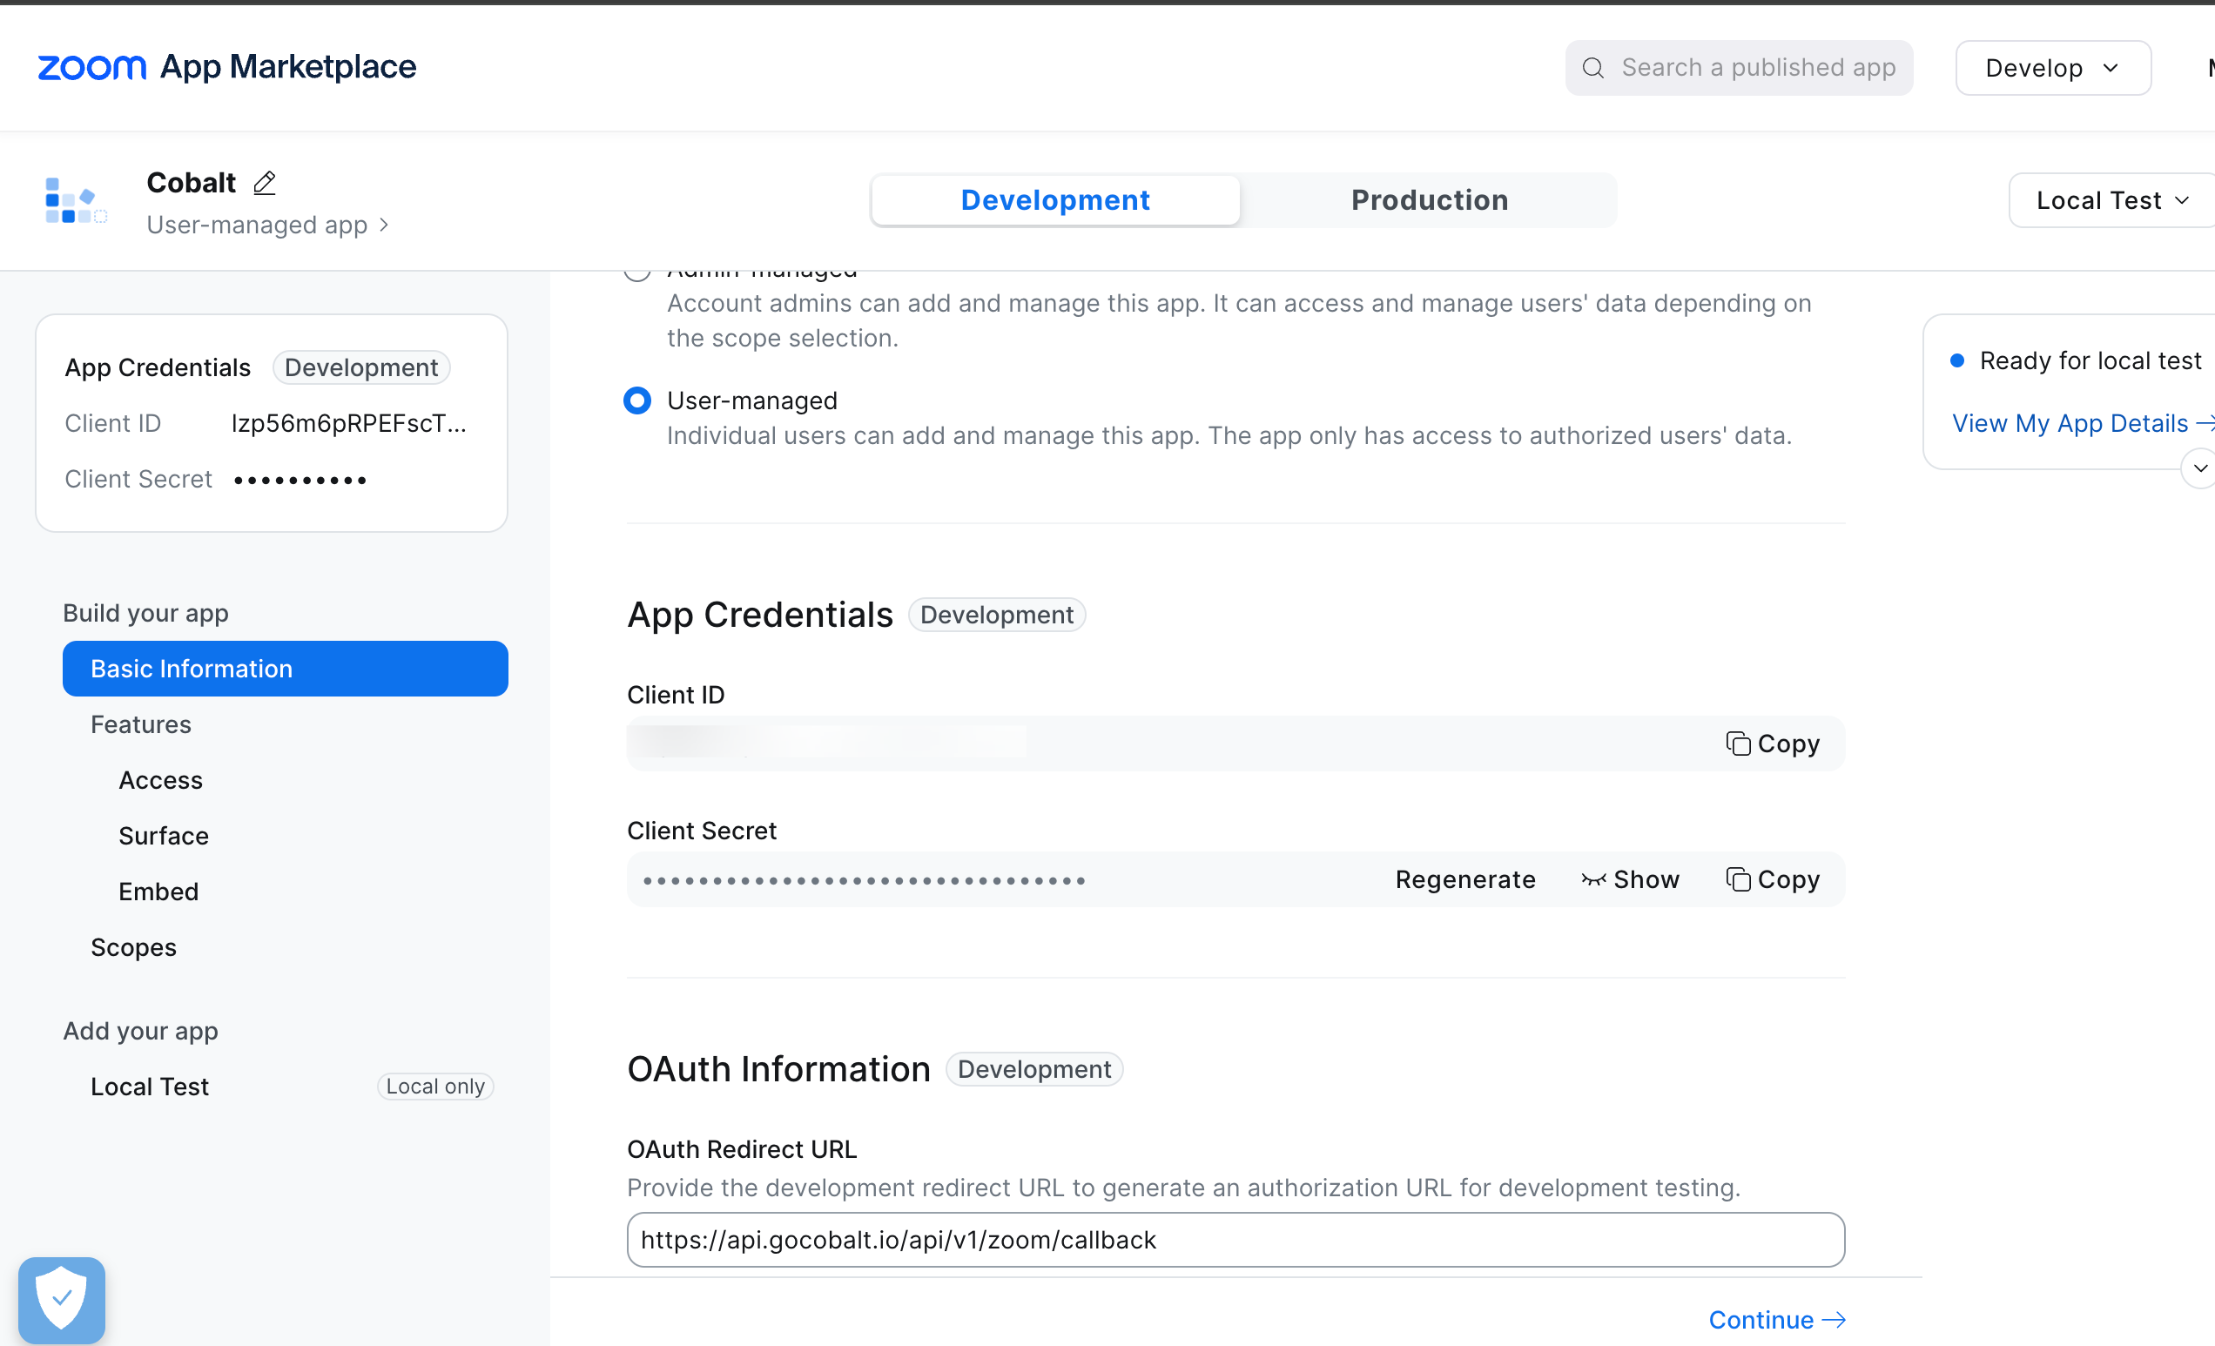Click Continue at the bottom

(x=1775, y=1319)
